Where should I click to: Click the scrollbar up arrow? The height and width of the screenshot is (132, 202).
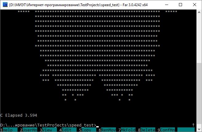point(199,12)
